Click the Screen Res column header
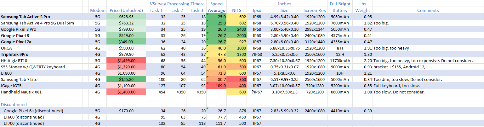The height and width of the screenshot is (127, 484). coord(314,10)
